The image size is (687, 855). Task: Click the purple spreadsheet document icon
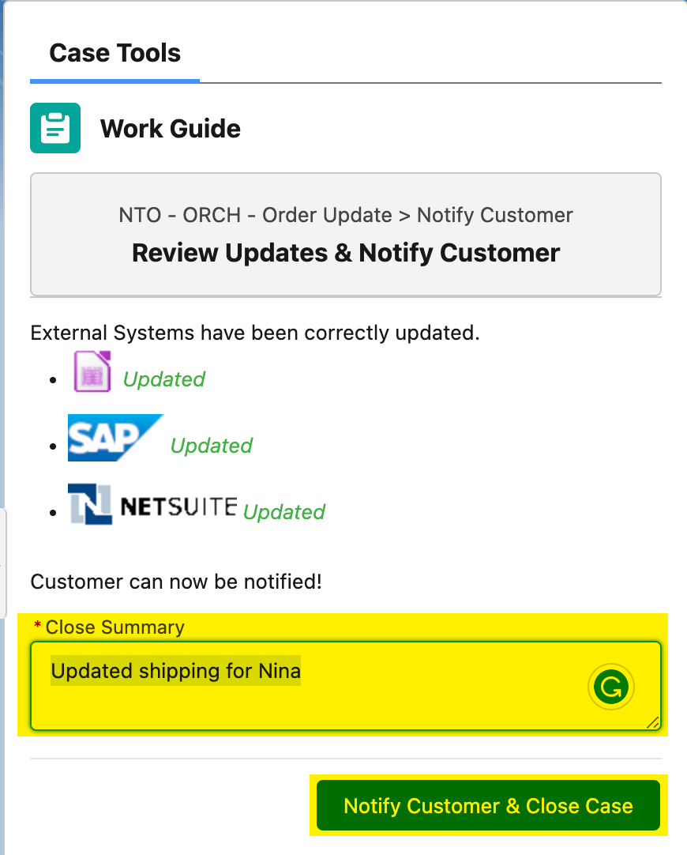(x=92, y=372)
